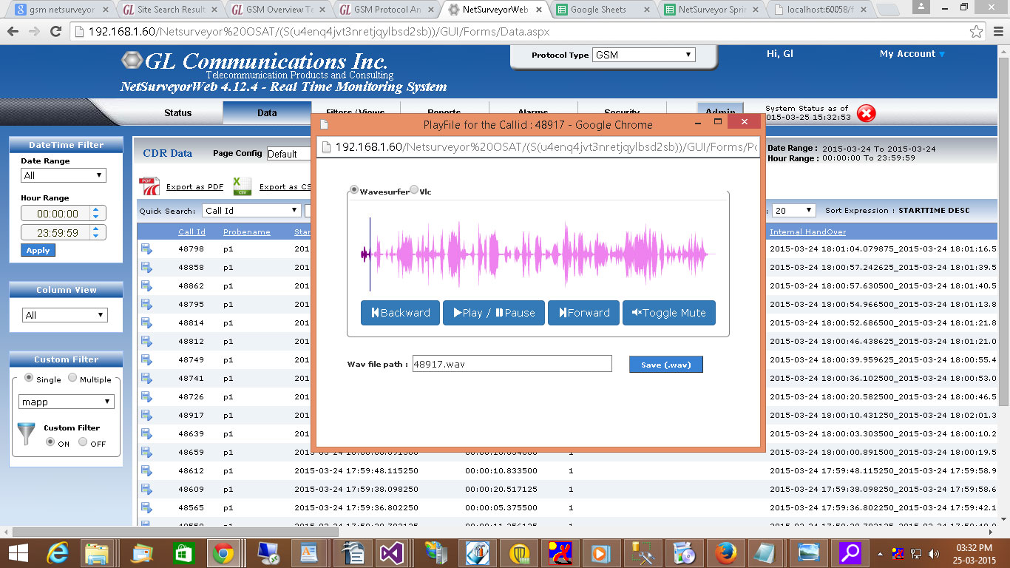Sort by the Probename column header
This screenshot has width=1010, height=568.
(x=246, y=232)
